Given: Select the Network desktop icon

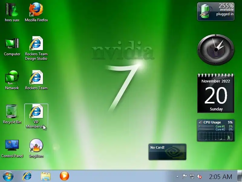Looking at the screenshot, I should (x=12, y=80).
